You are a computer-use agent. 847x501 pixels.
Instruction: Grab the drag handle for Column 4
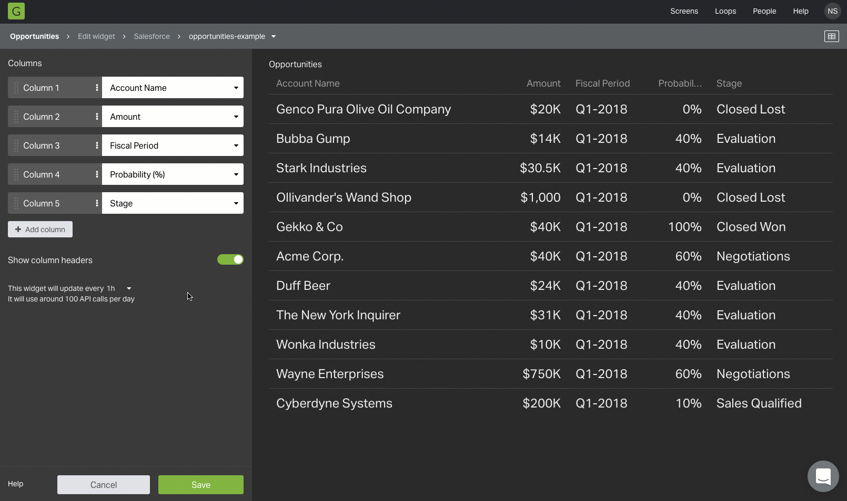(x=16, y=174)
